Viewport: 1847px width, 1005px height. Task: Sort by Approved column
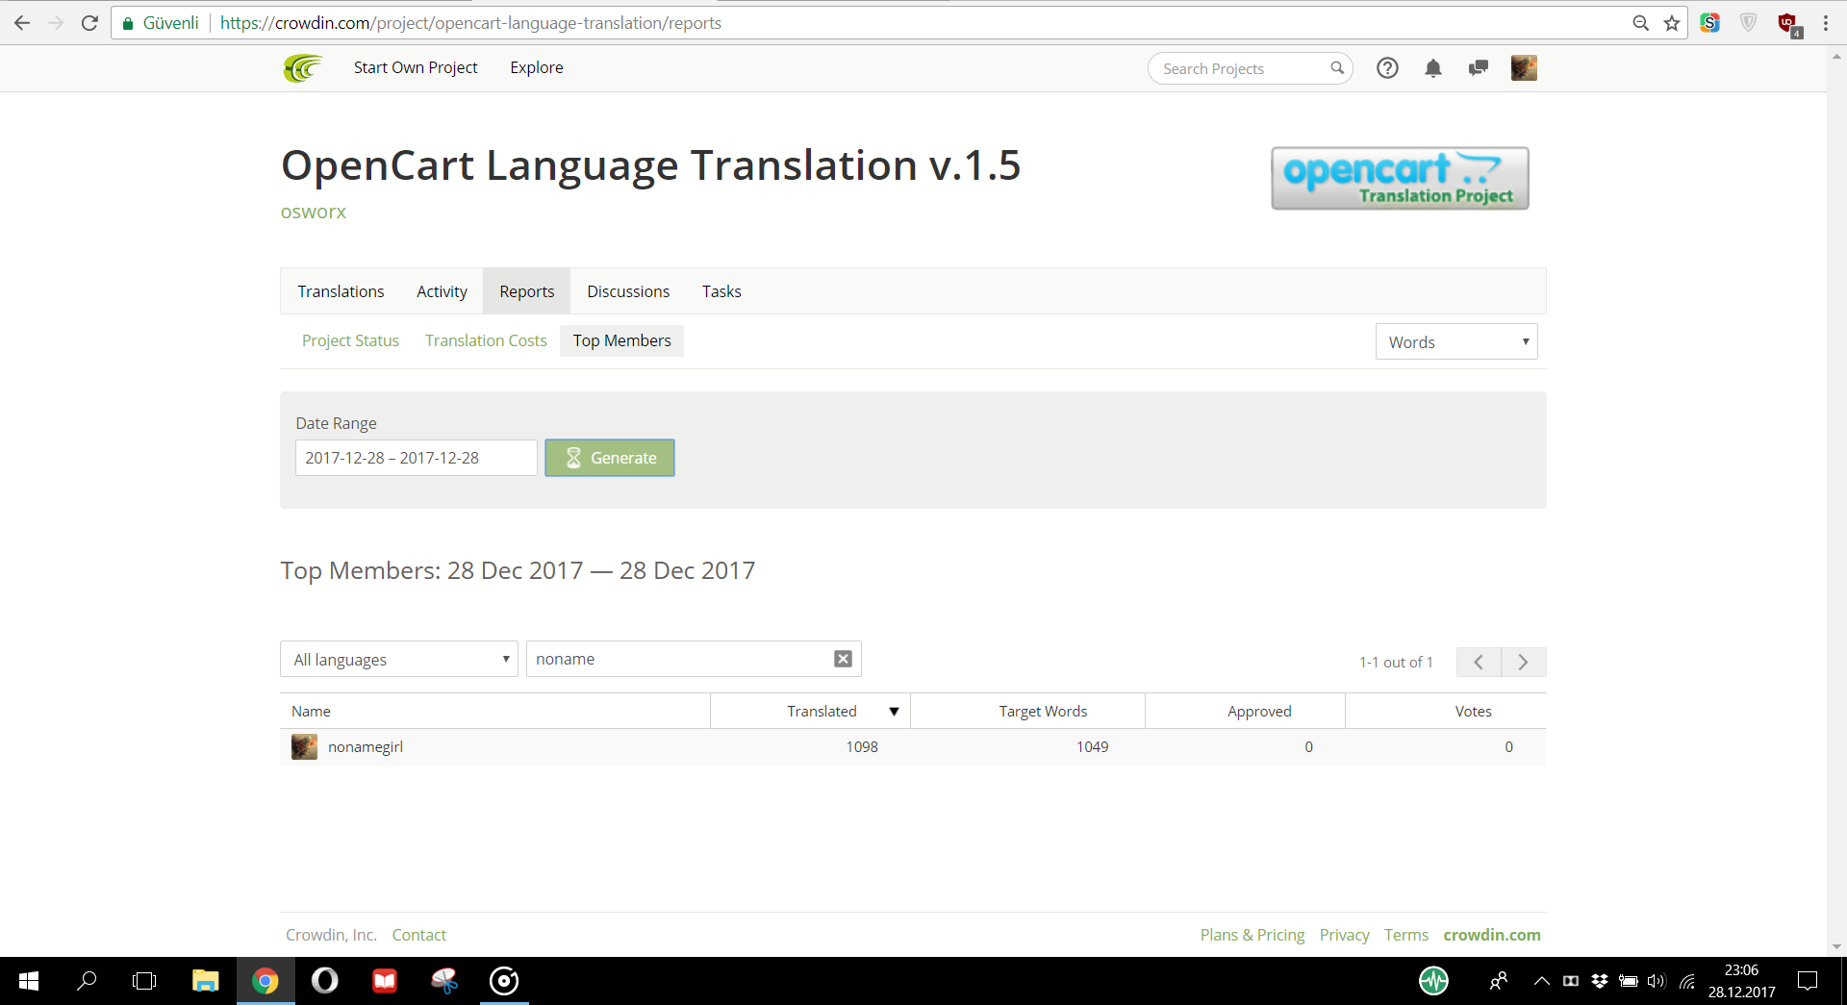pos(1259,711)
